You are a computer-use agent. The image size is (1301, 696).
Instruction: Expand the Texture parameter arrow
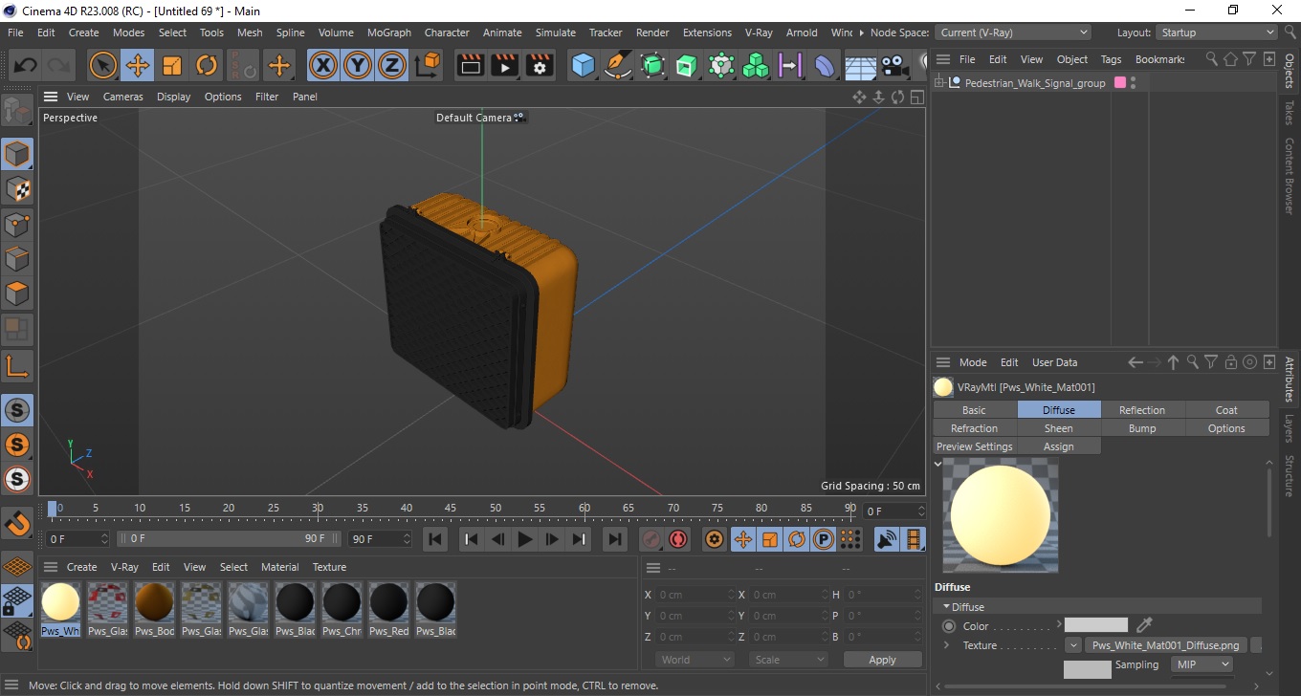[946, 645]
